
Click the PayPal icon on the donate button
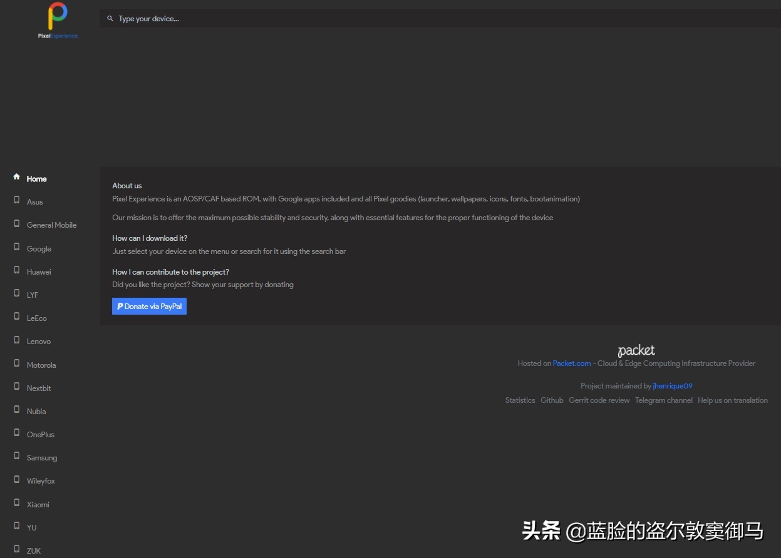(120, 306)
